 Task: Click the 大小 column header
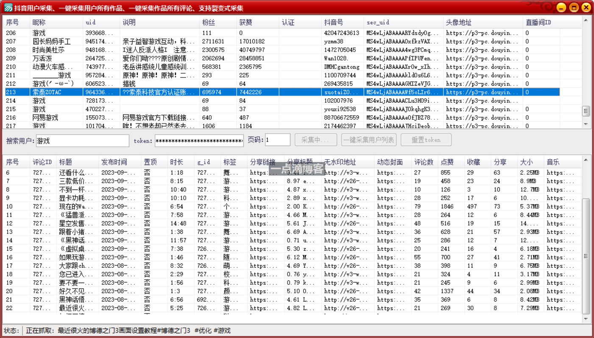point(531,162)
